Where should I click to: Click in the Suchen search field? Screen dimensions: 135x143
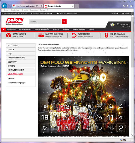pos(45,22)
